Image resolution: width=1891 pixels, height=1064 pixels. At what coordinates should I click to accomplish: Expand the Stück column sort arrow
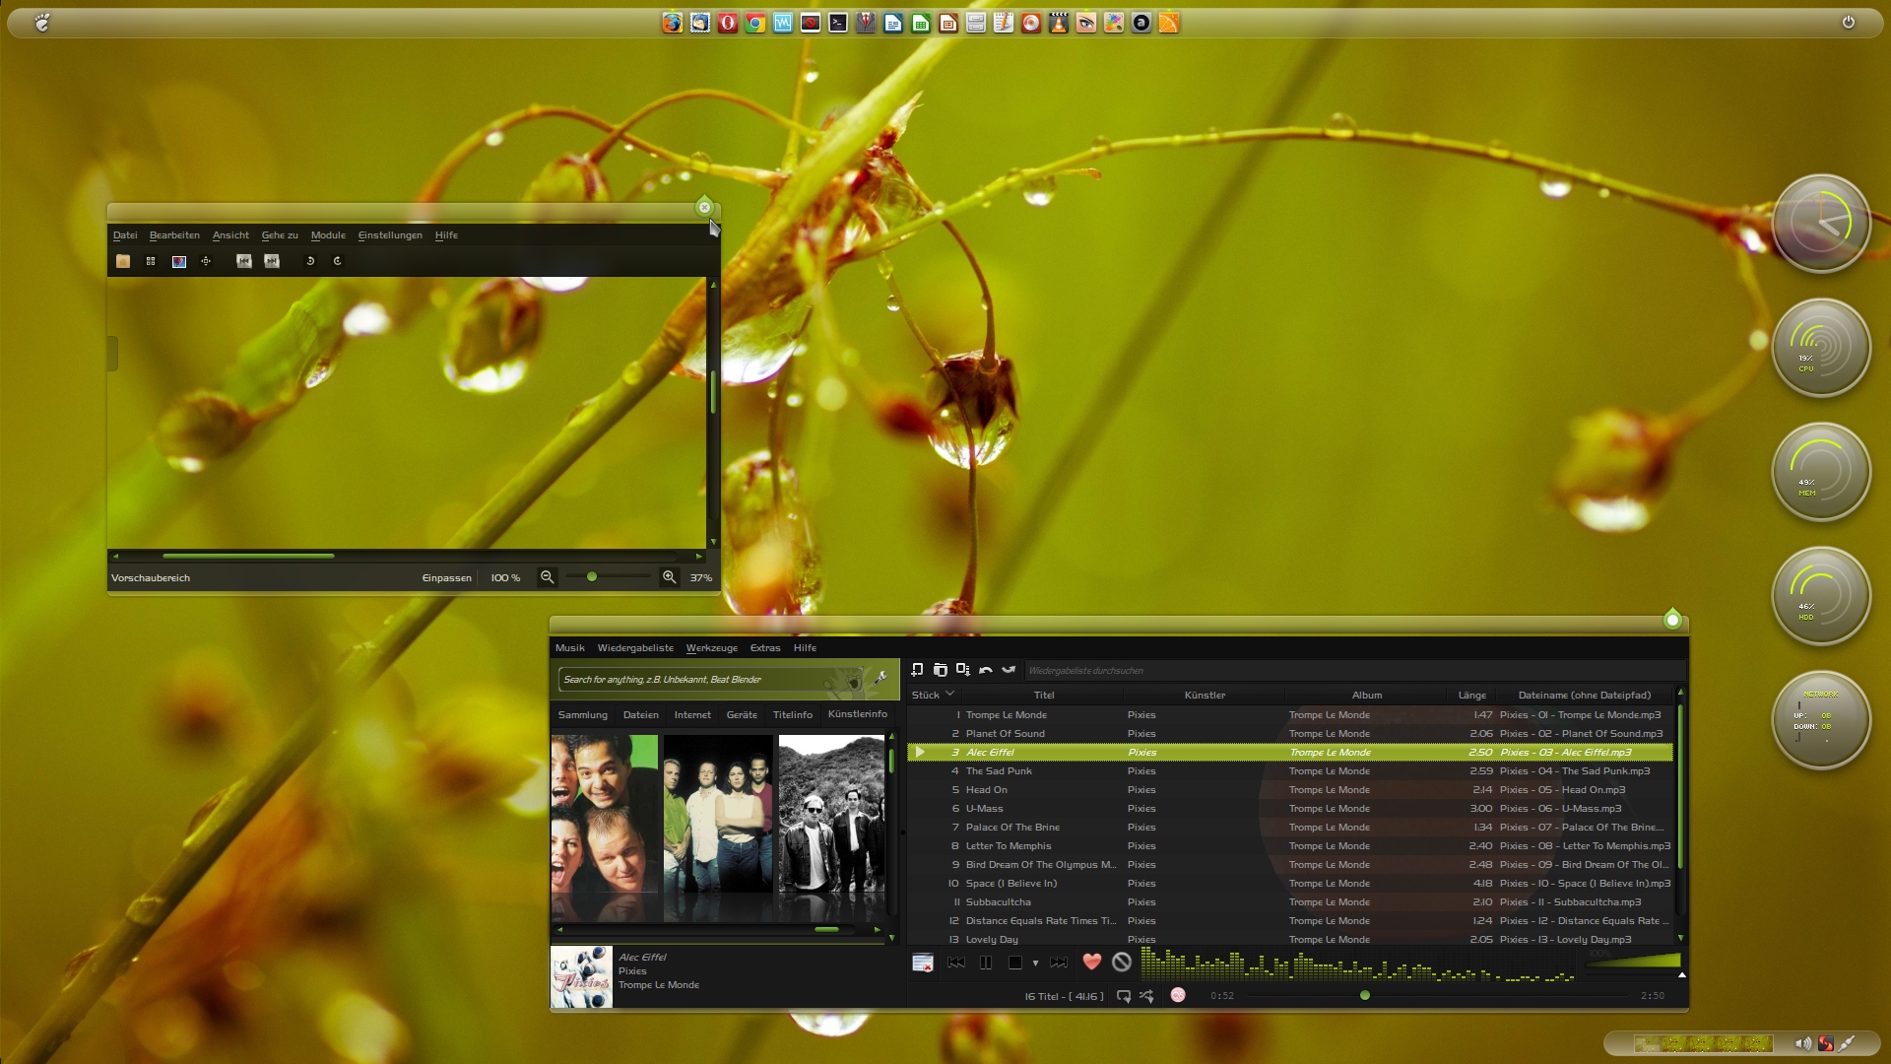pos(950,695)
